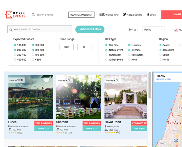The image size is (182, 147).
Task: Check the Restaurant hall type
Action: (129, 55)
